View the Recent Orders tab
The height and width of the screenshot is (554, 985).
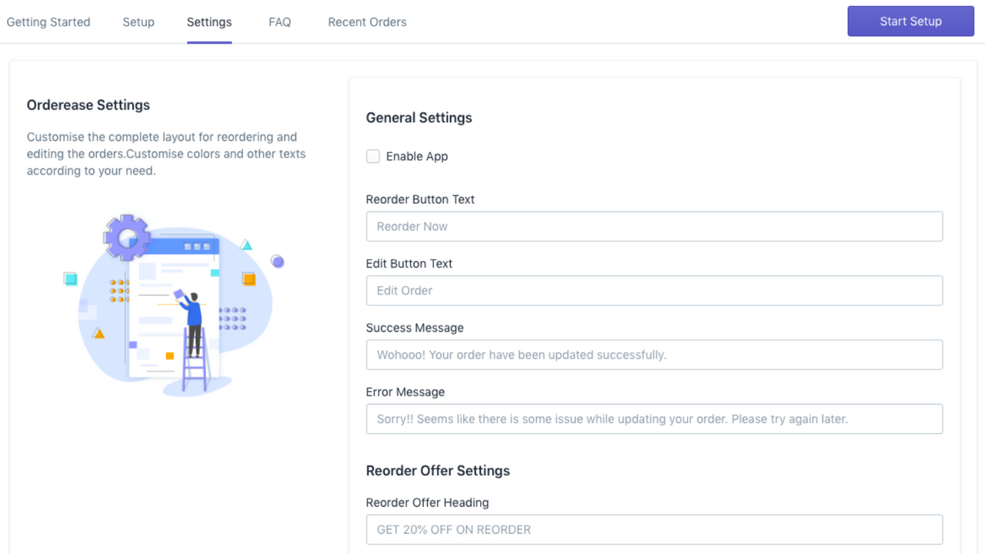367,22
